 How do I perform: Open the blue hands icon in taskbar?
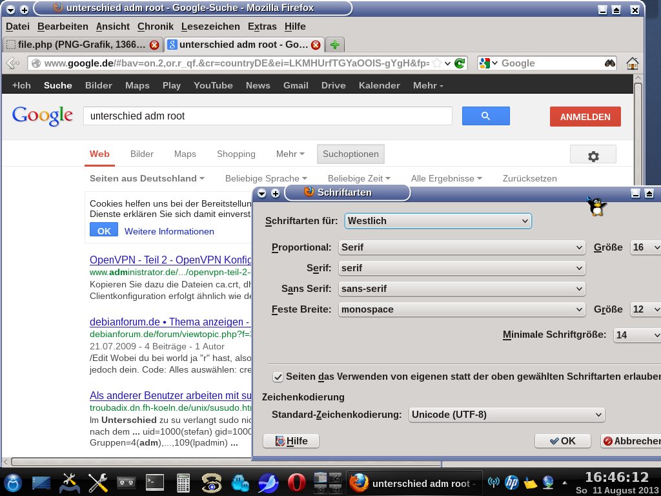click(240, 482)
